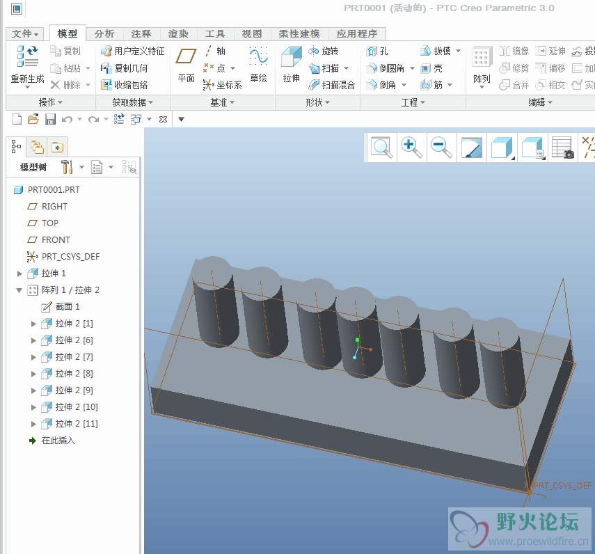Image resolution: width=595 pixels, height=554 pixels.
Task: Switch to the View (视图) tab
Action: [252, 34]
